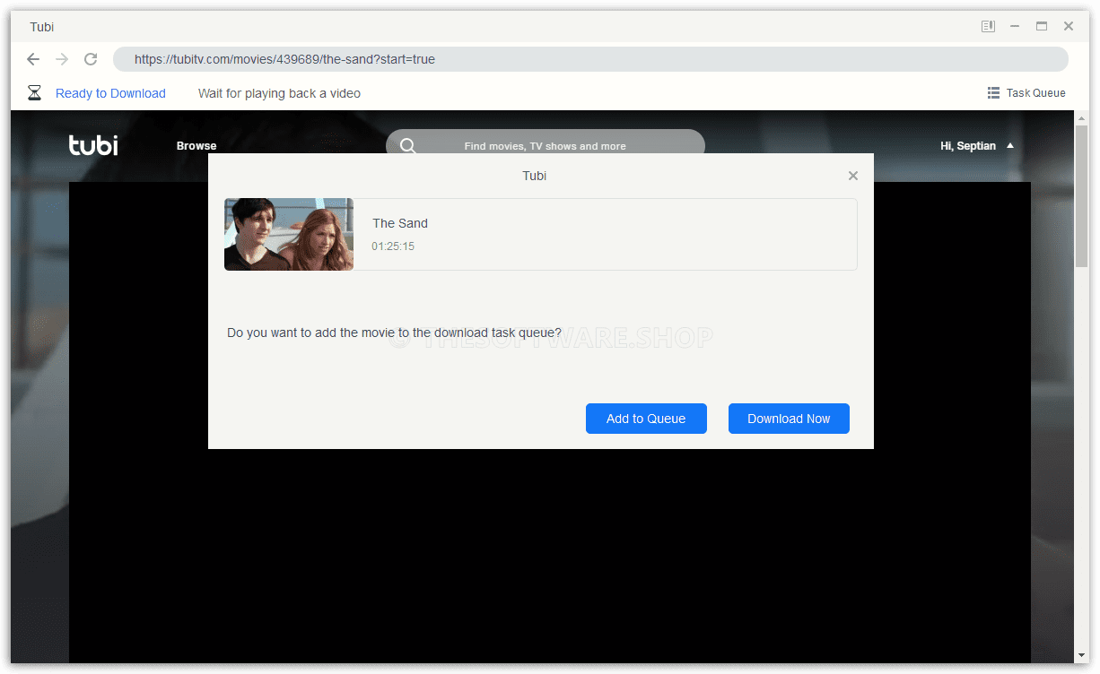Image resolution: width=1100 pixels, height=674 pixels.
Task: Click the Tubi logo
Action: pyautogui.click(x=93, y=145)
